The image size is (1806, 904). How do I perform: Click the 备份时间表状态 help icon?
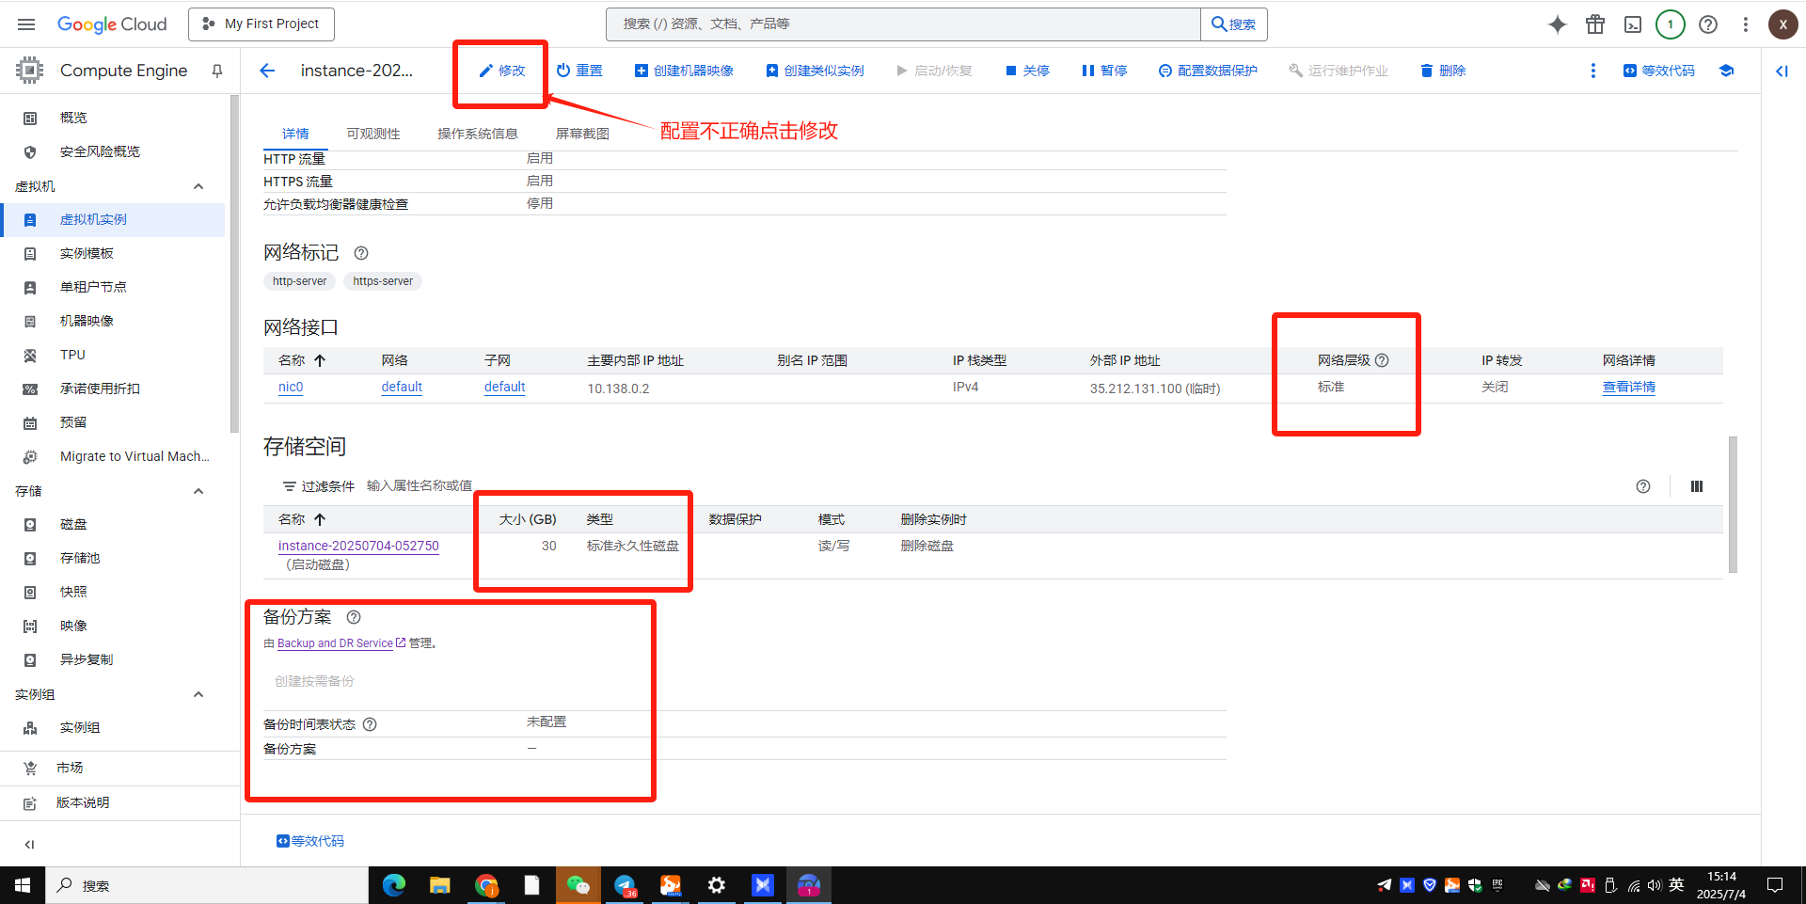[x=370, y=724]
